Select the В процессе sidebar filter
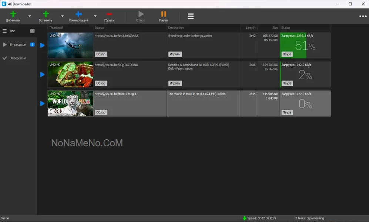Image resolution: width=369 pixels, height=222 pixels. click(17, 45)
